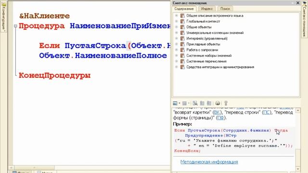Open the ПС link in description
Image resolution: width=308 pixels, height=173 pixels.
267,112
